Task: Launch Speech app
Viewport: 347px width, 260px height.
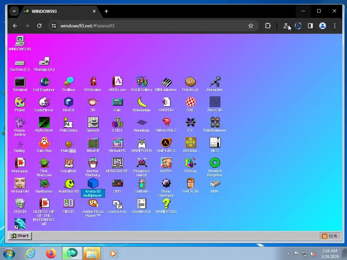Action: pos(93,125)
